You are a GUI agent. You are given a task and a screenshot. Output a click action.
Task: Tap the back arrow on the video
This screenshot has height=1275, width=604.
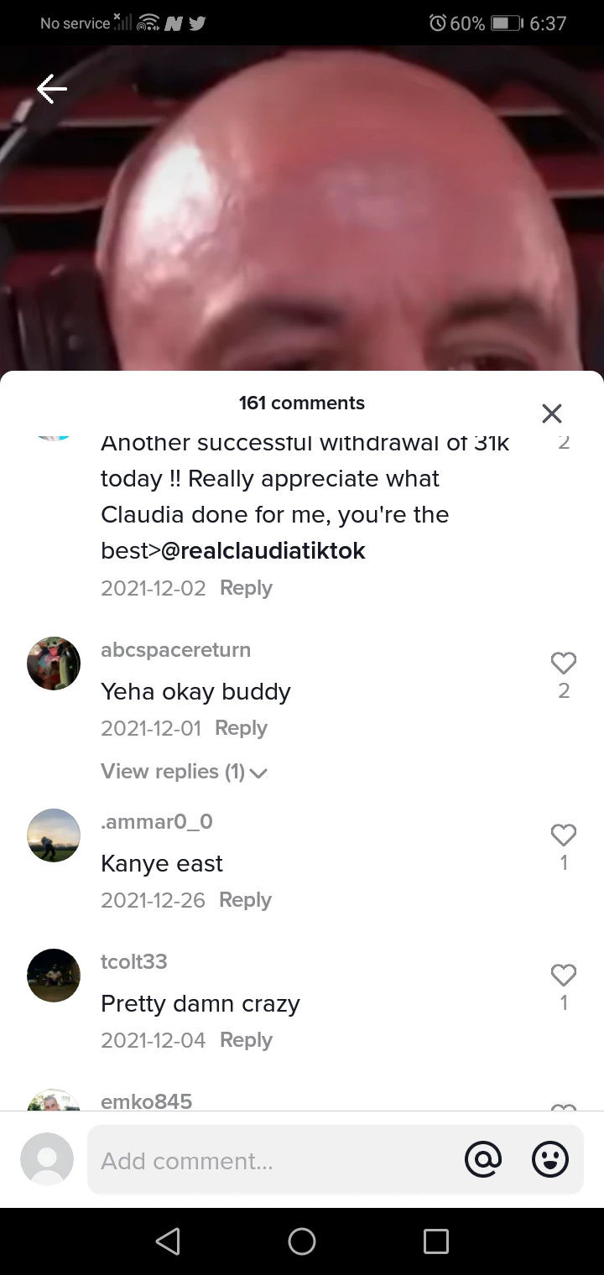coord(52,89)
